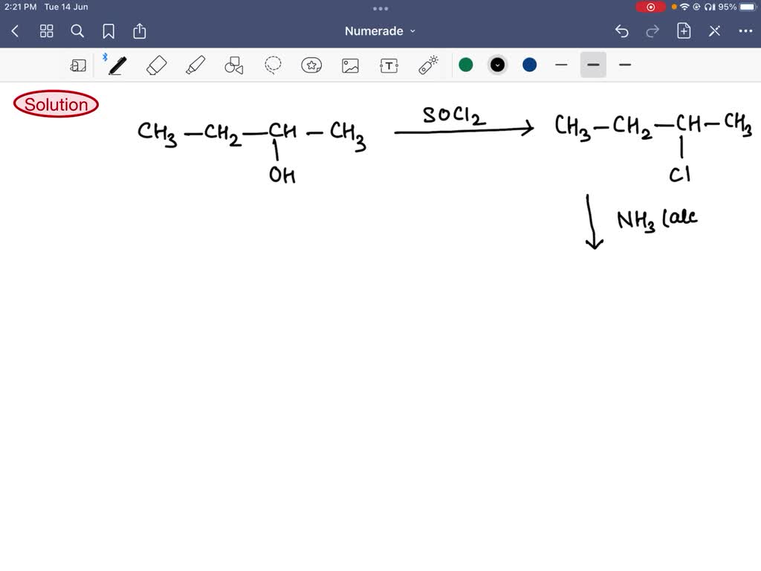Open the Numerade title dropdown
Viewport: 761px width, 571px height.
[380, 31]
